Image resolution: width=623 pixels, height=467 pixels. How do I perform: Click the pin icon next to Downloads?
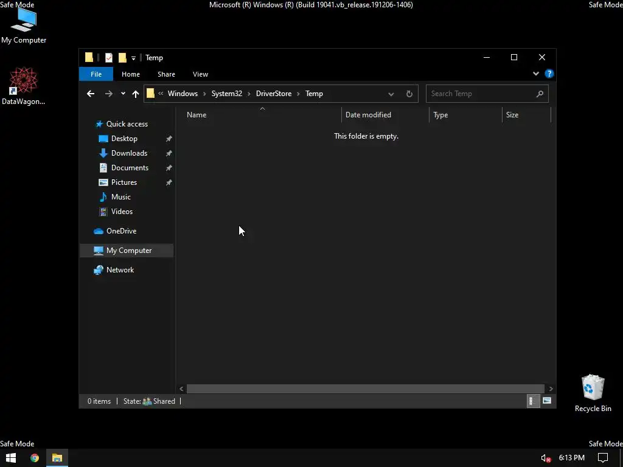tap(169, 153)
